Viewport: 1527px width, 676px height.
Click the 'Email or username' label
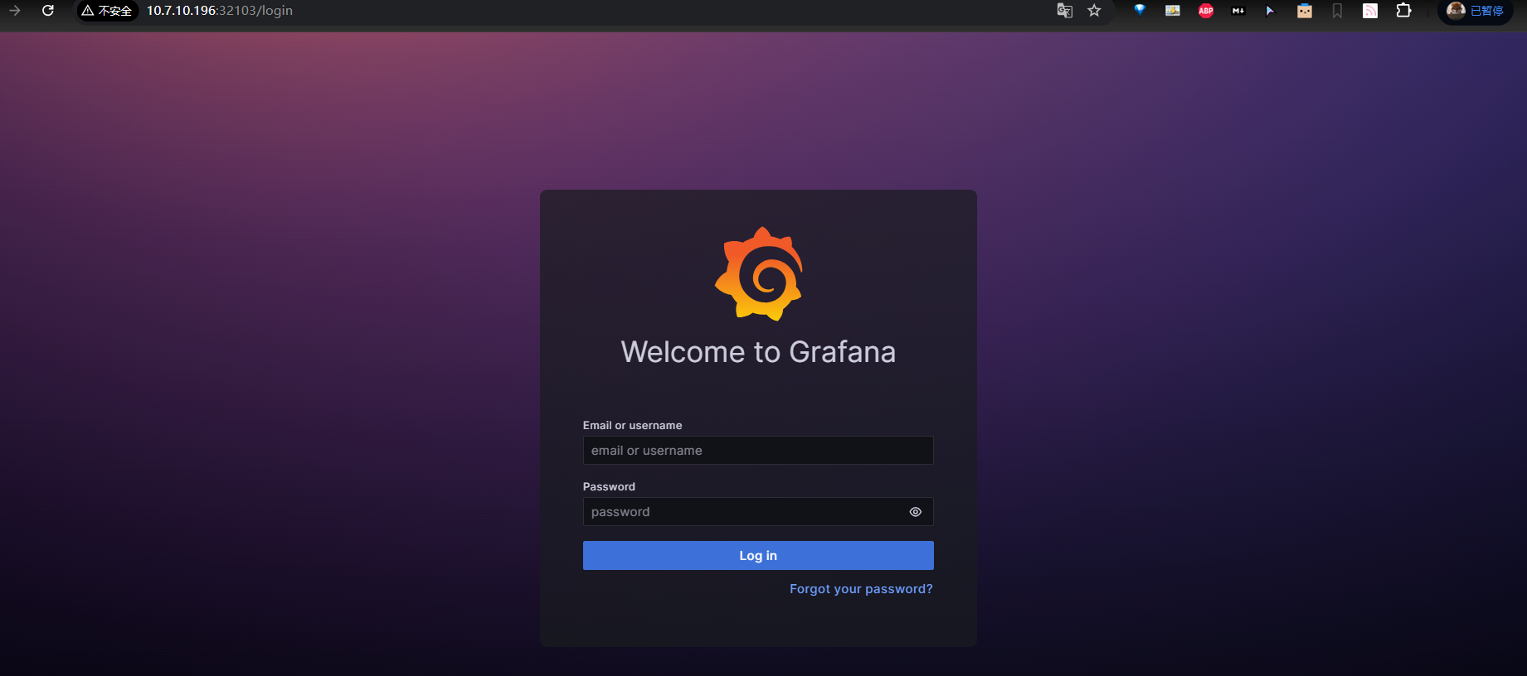click(633, 426)
